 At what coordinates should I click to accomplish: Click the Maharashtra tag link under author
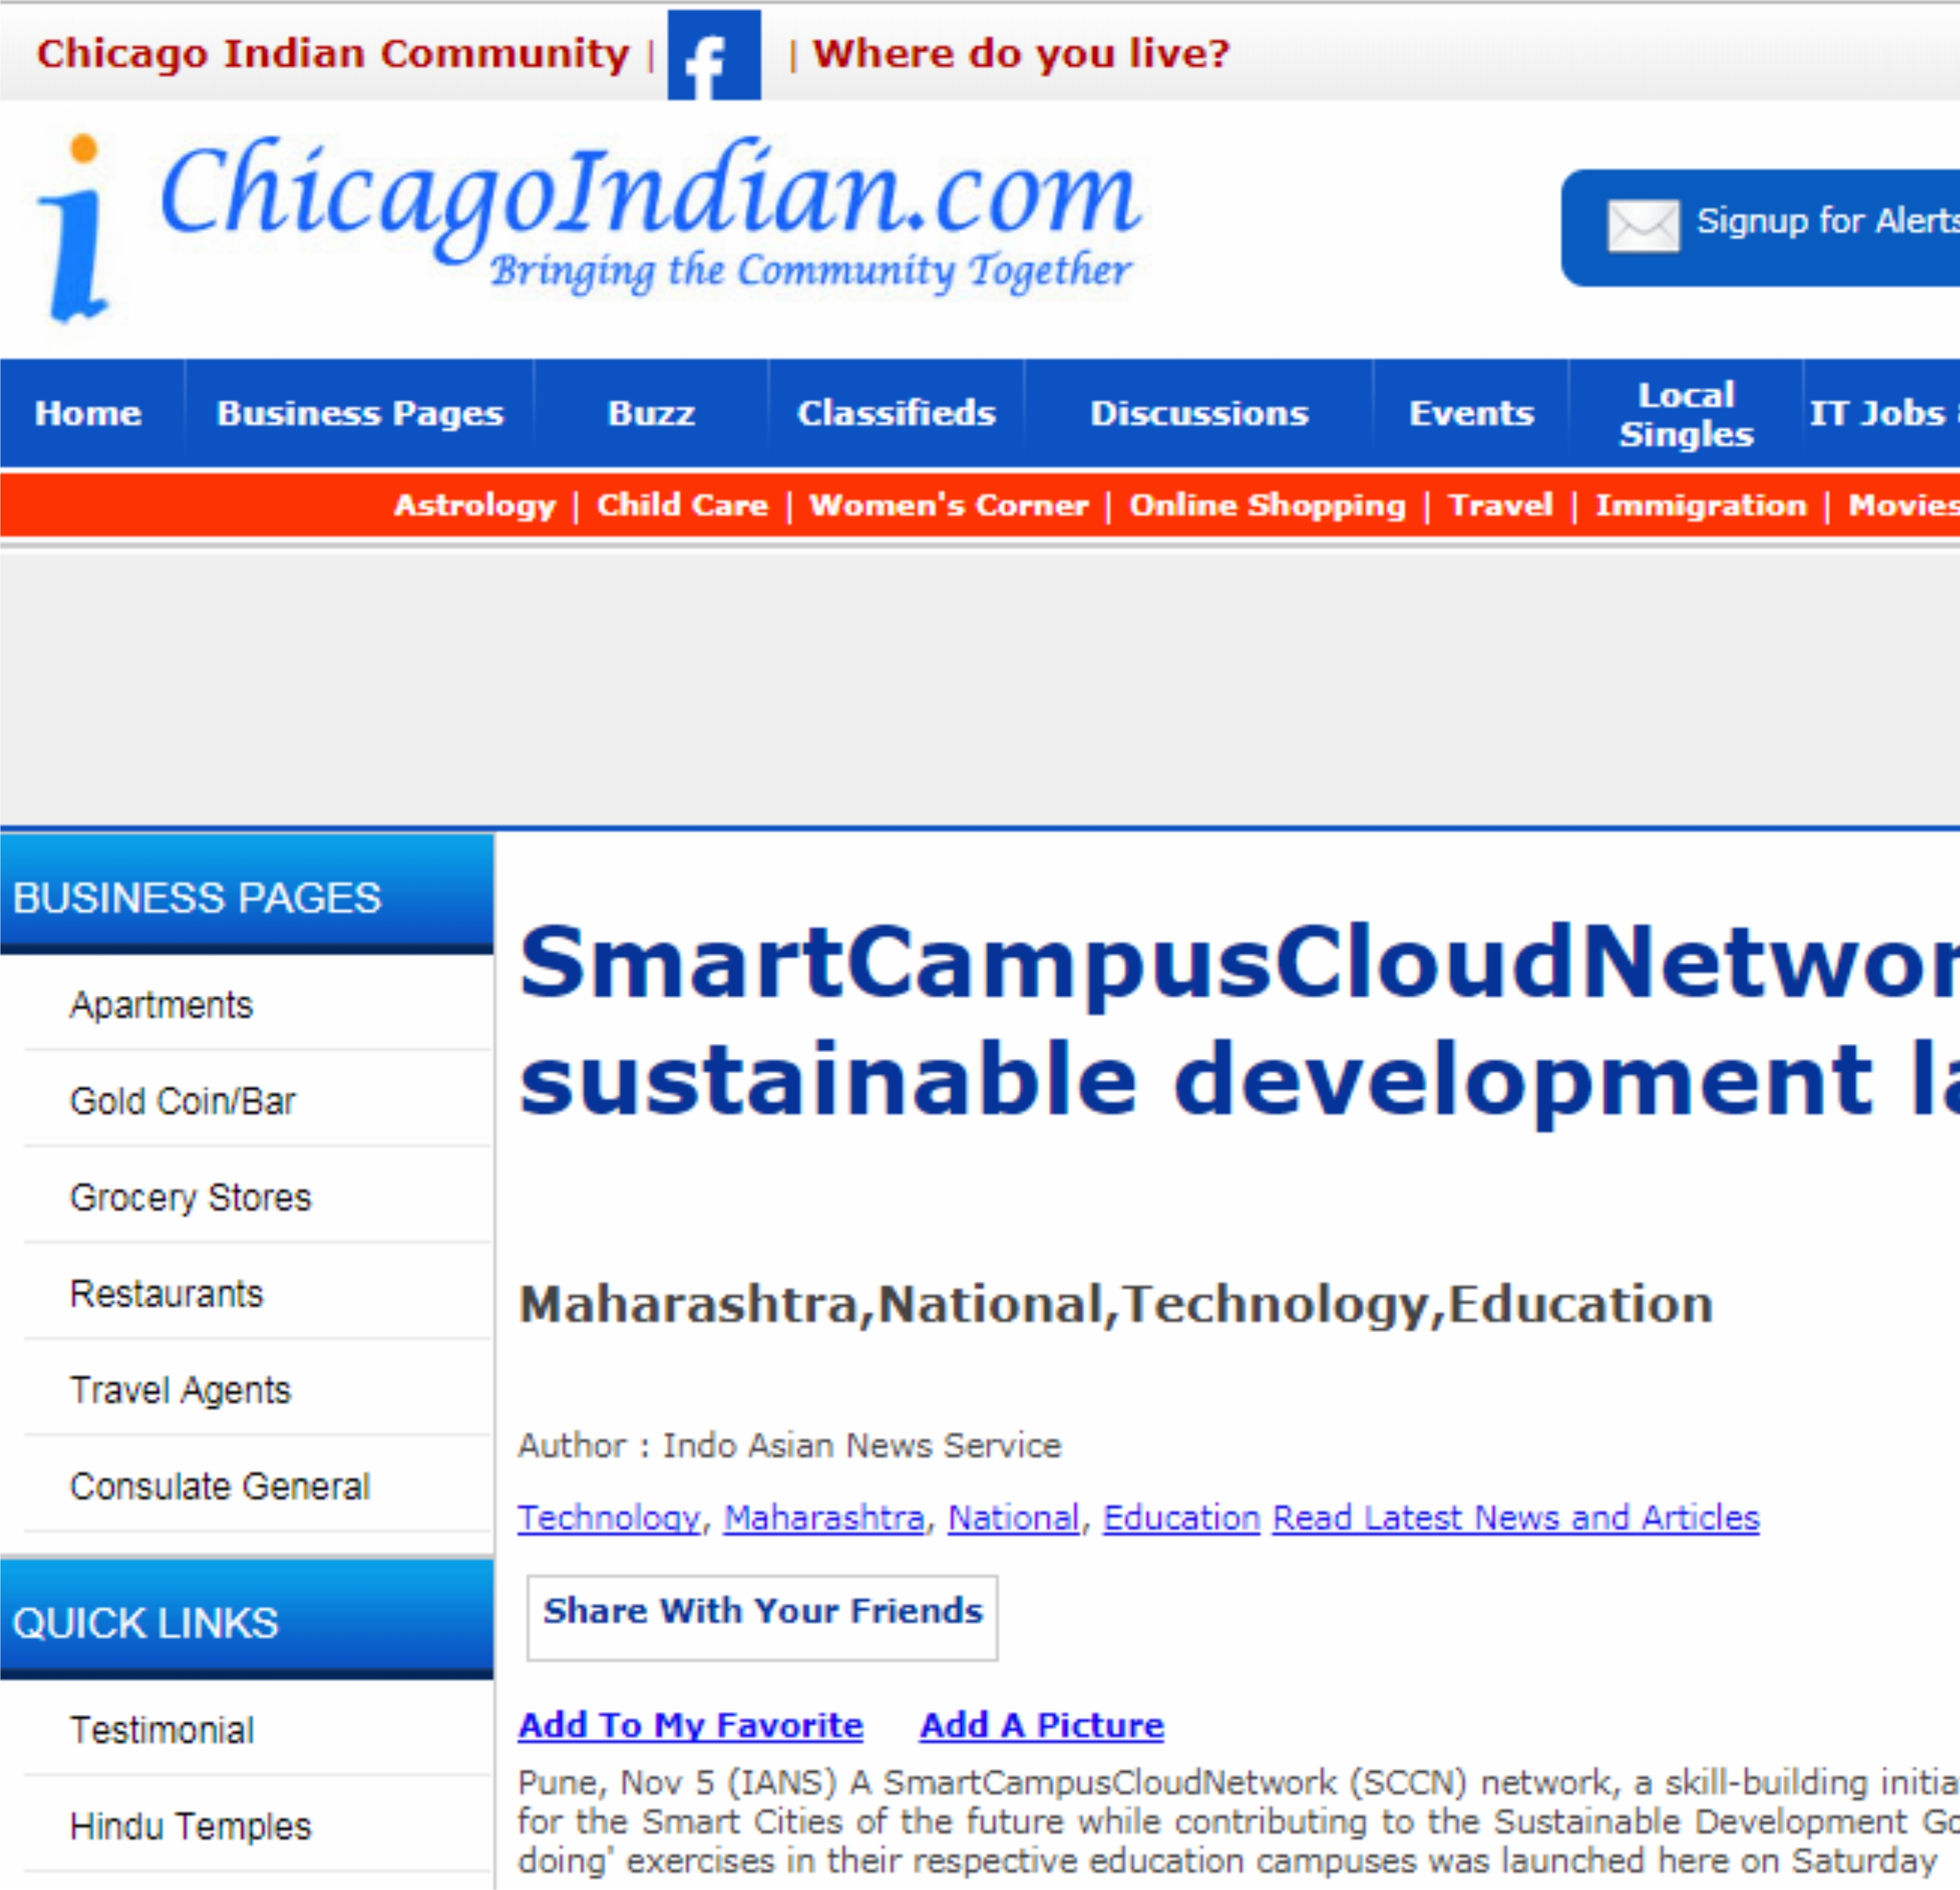(x=823, y=1518)
